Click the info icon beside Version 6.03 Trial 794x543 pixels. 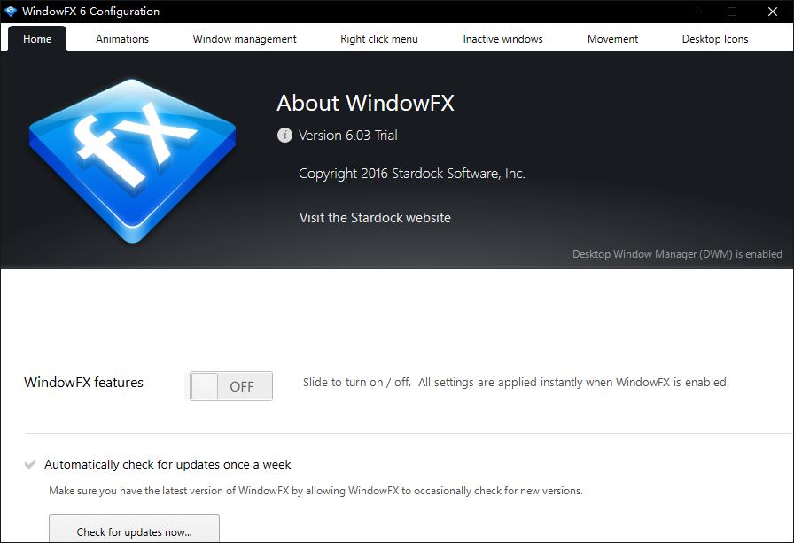click(284, 136)
